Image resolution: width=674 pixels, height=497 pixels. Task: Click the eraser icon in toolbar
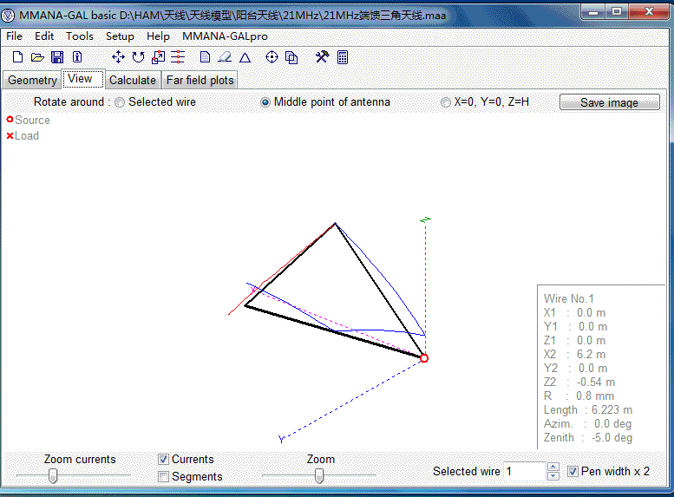click(x=225, y=57)
